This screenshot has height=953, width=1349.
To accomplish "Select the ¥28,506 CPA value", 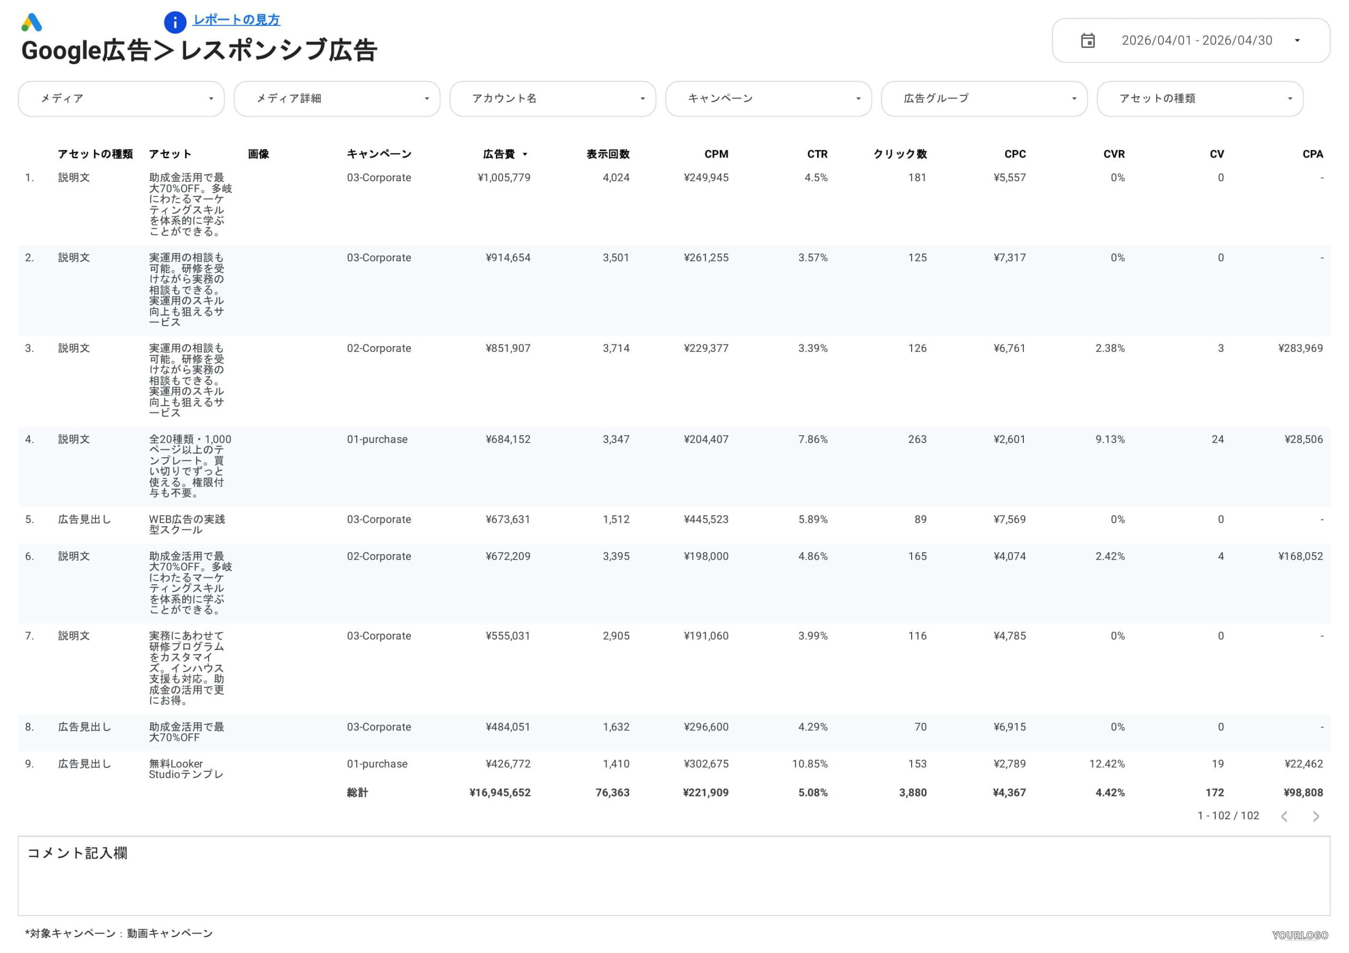I will point(1303,439).
